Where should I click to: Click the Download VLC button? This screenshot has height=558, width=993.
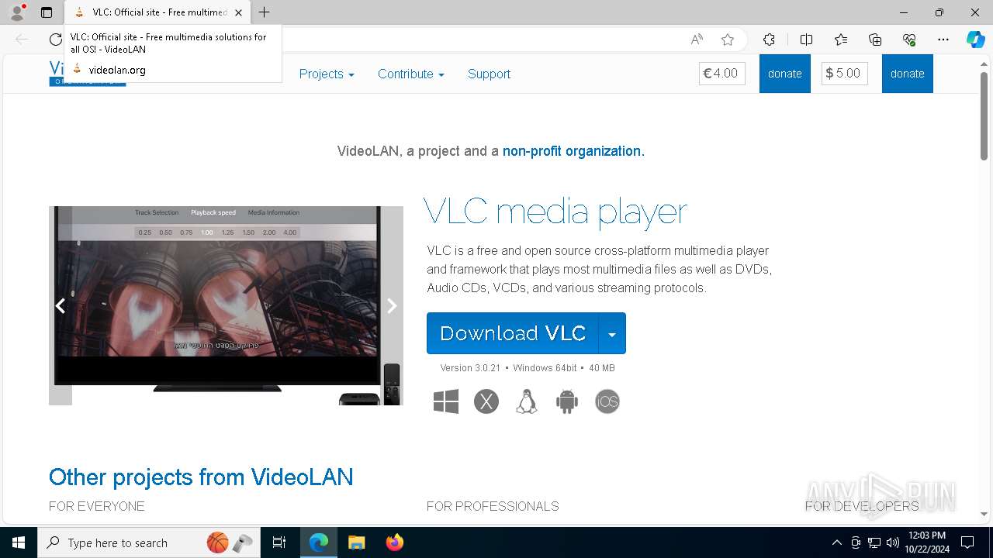click(x=513, y=333)
